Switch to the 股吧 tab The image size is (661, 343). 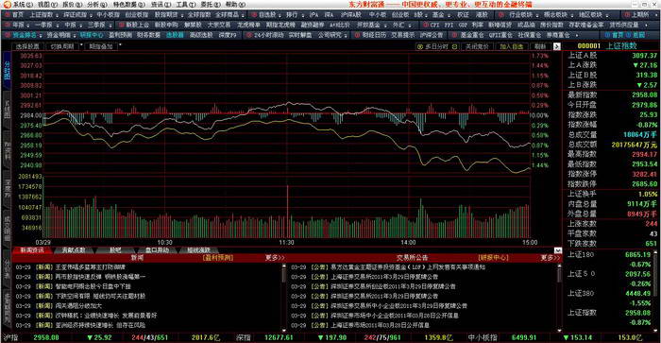click(115, 250)
